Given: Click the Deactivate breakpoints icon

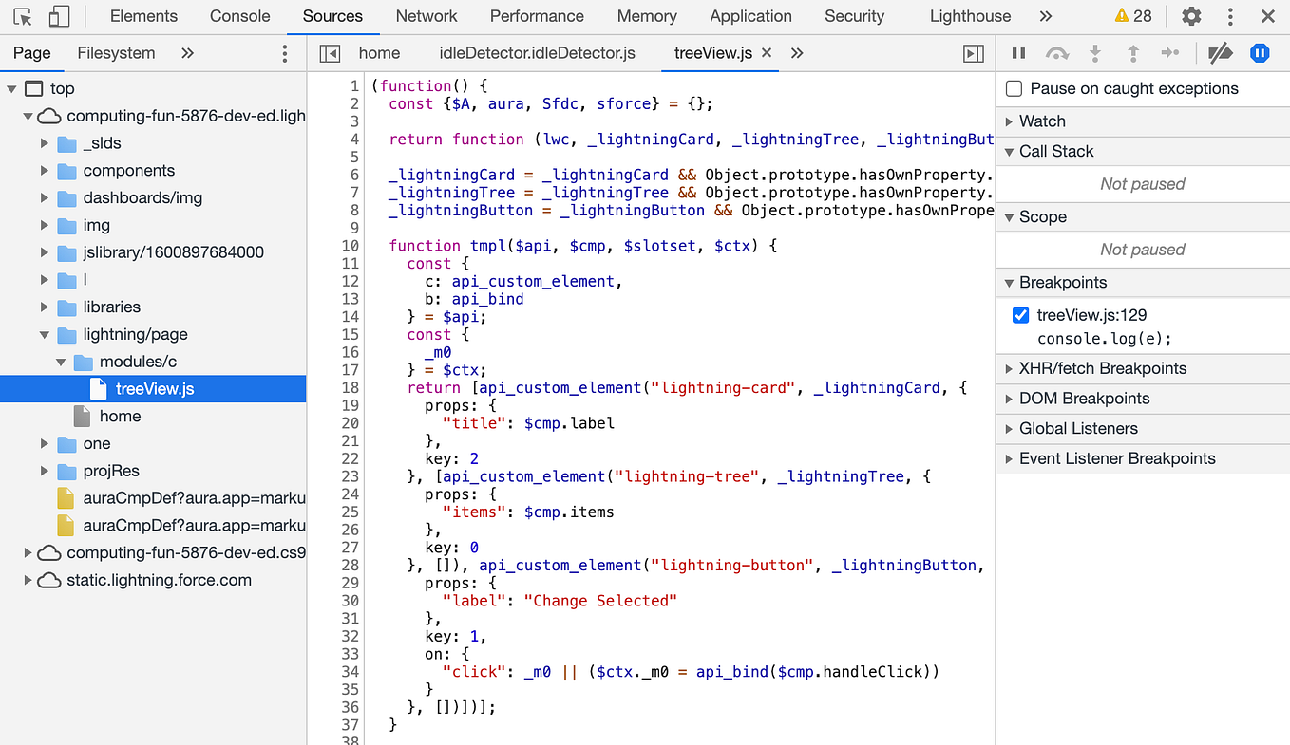Looking at the screenshot, I should point(1220,53).
